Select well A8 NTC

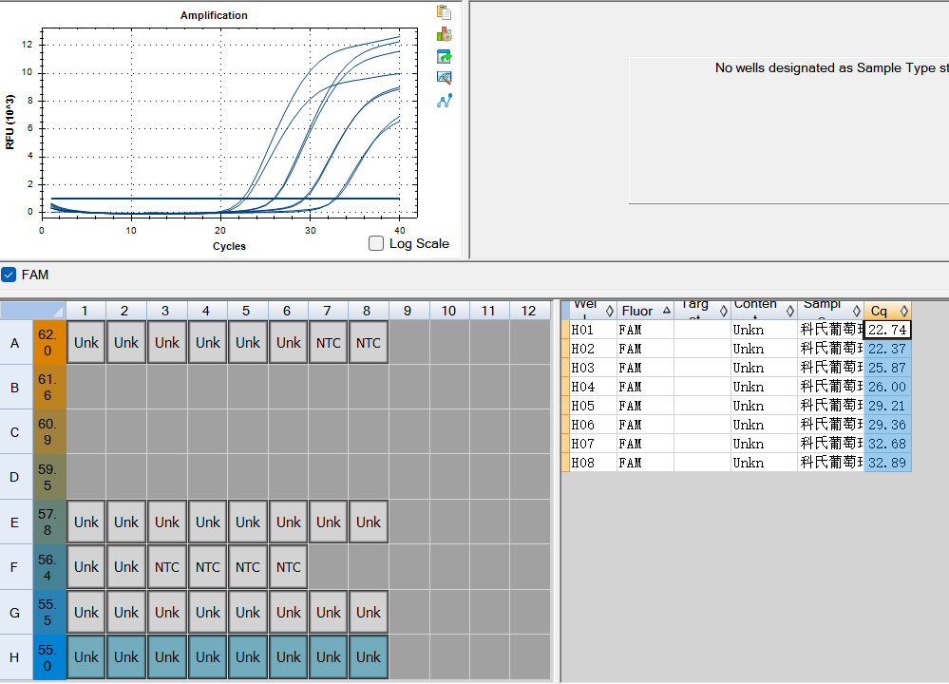[x=368, y=343]
